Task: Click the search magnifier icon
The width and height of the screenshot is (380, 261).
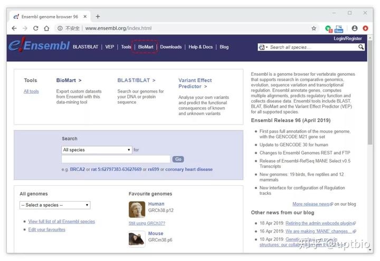Action: point(361,47)
